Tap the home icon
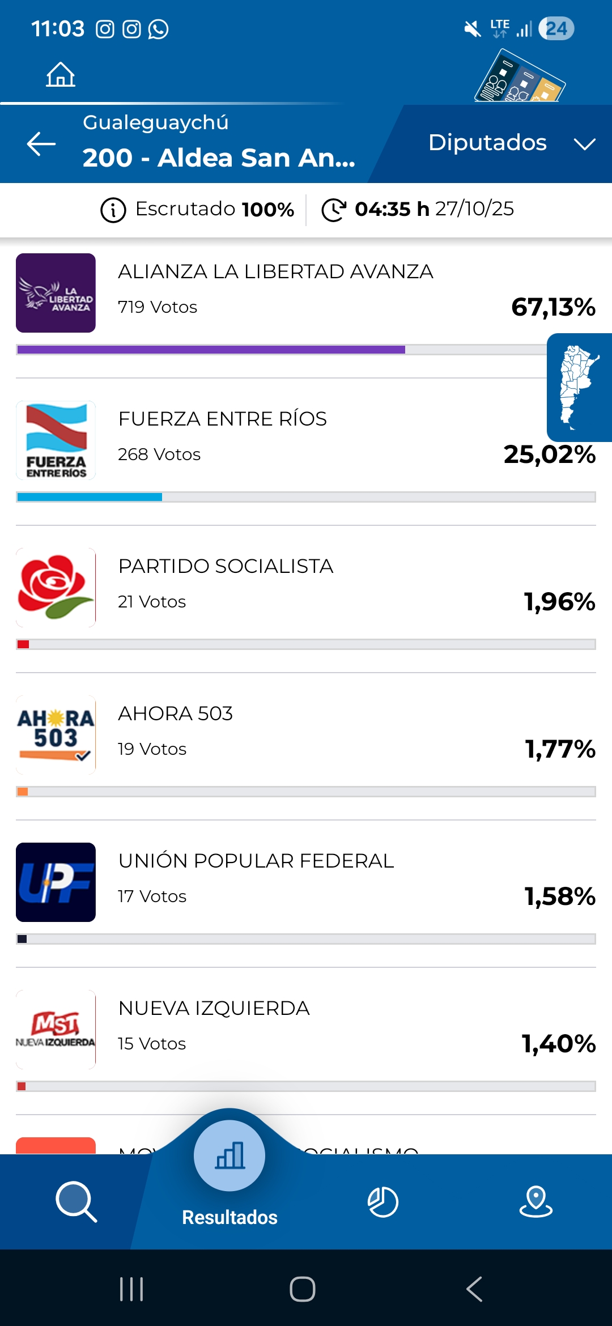Image resolution: width=612 pixels, height=1326 pixels. [61, 74]
